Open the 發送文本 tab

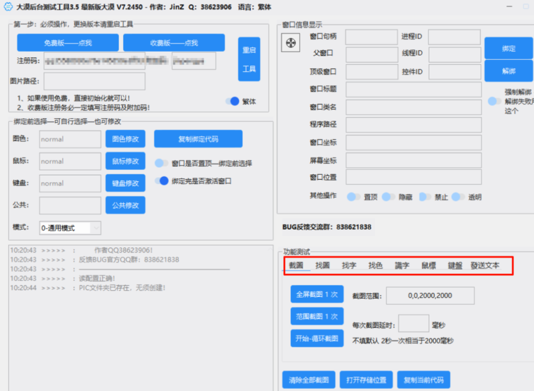[484, 265]
